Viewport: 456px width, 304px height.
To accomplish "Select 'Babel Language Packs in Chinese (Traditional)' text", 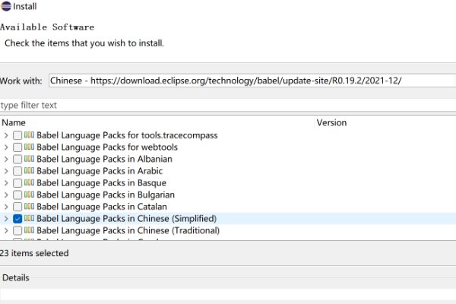I will [128, 231].
